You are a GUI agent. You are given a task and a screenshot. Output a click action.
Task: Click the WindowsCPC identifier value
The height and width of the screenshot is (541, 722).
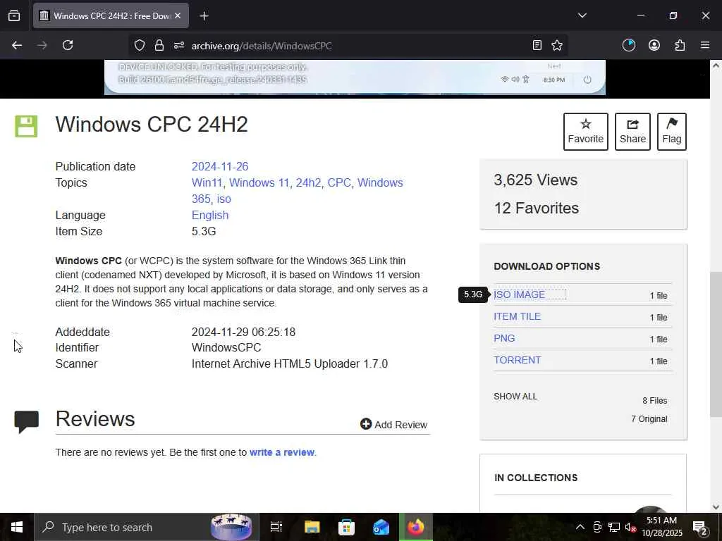point(226,347)
